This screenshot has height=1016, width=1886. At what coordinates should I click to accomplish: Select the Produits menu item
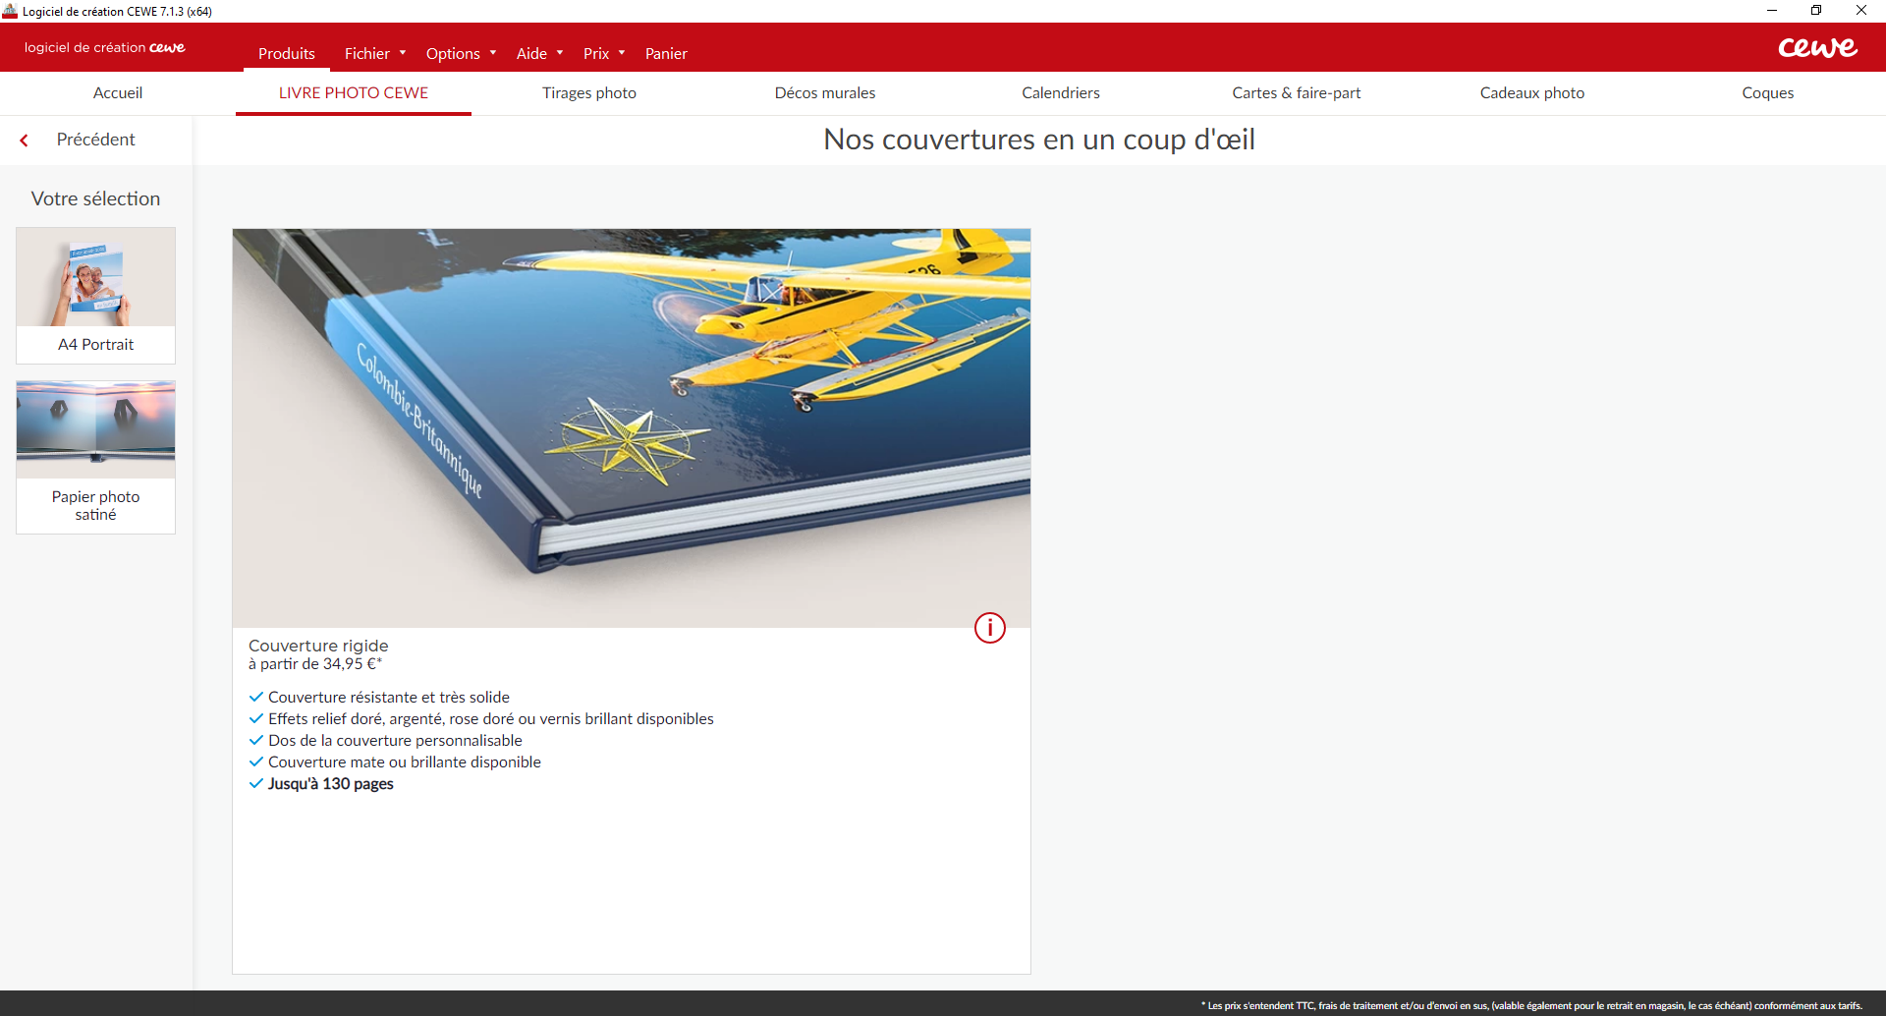[286, 53]
